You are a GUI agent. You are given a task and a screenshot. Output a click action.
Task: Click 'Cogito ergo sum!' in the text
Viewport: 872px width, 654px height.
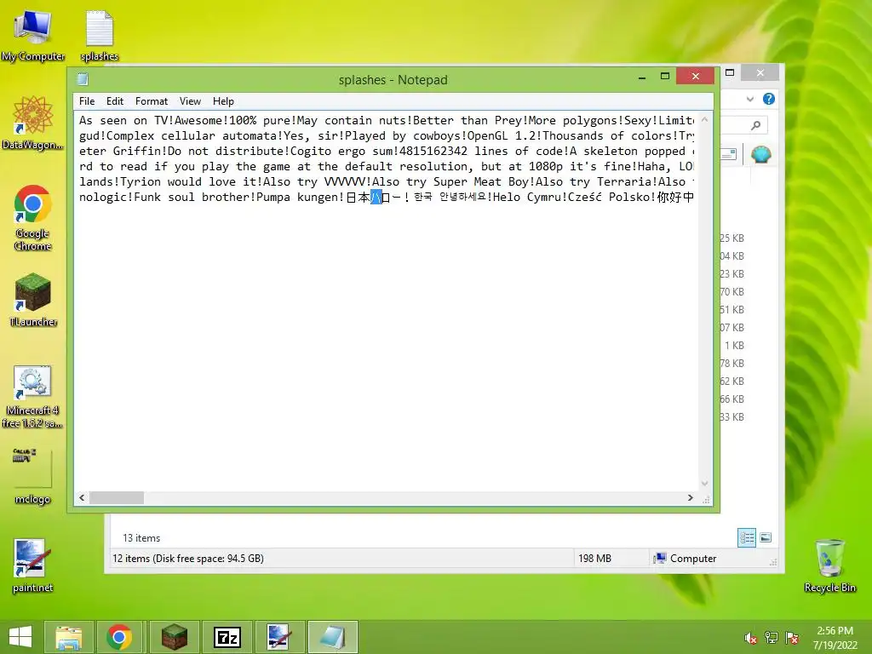tap(344, 151)
